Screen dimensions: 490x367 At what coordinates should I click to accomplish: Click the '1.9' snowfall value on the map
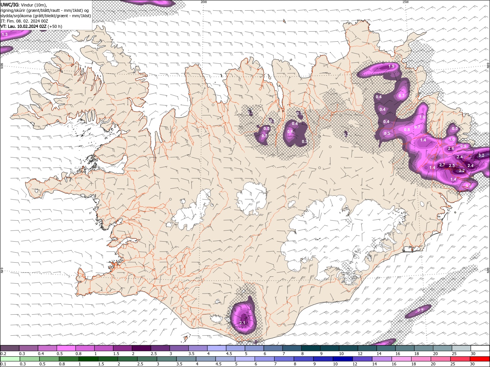tap(391, 67)
